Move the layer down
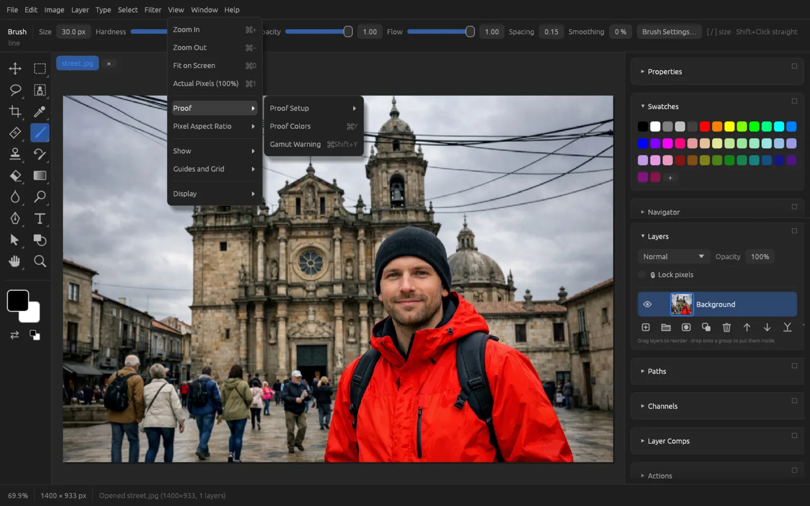Viewport: 810px width, 506px height. tap(767, 327)
